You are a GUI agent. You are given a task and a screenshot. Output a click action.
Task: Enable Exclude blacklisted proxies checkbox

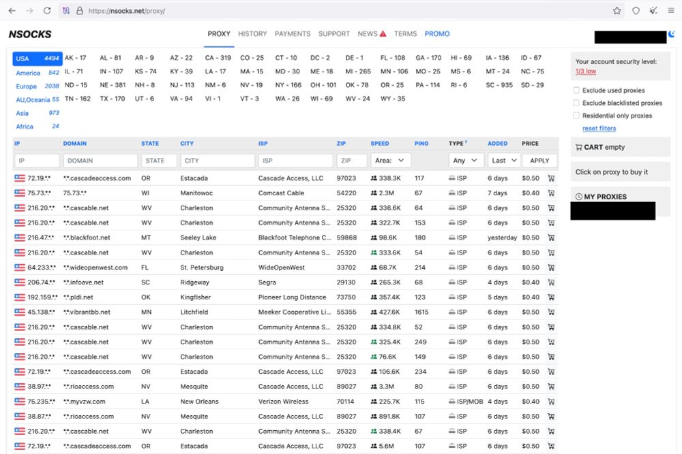pos(576,103)
